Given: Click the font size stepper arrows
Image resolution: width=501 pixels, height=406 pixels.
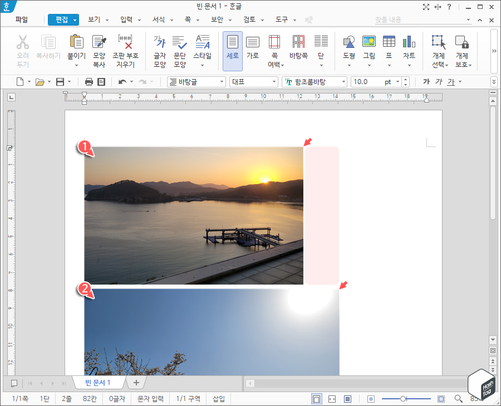Looking at the screenshot, I should [405, 82].
